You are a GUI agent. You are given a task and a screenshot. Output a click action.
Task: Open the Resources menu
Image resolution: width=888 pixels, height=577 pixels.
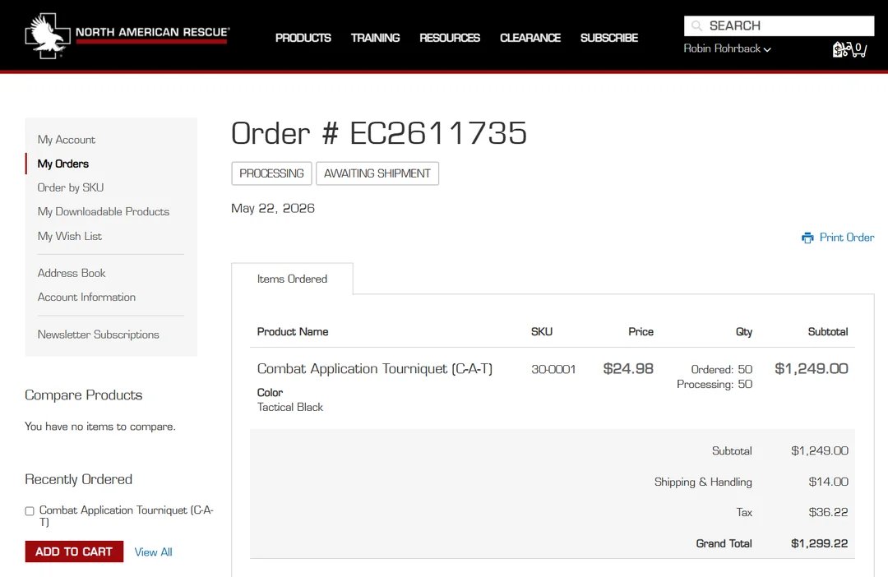(450, 38)
